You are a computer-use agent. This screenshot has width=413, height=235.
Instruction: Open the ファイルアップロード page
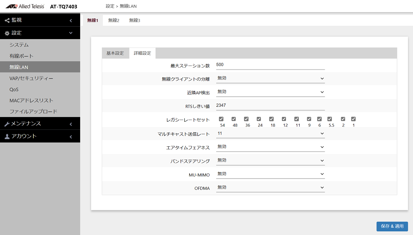click(40, 111)
